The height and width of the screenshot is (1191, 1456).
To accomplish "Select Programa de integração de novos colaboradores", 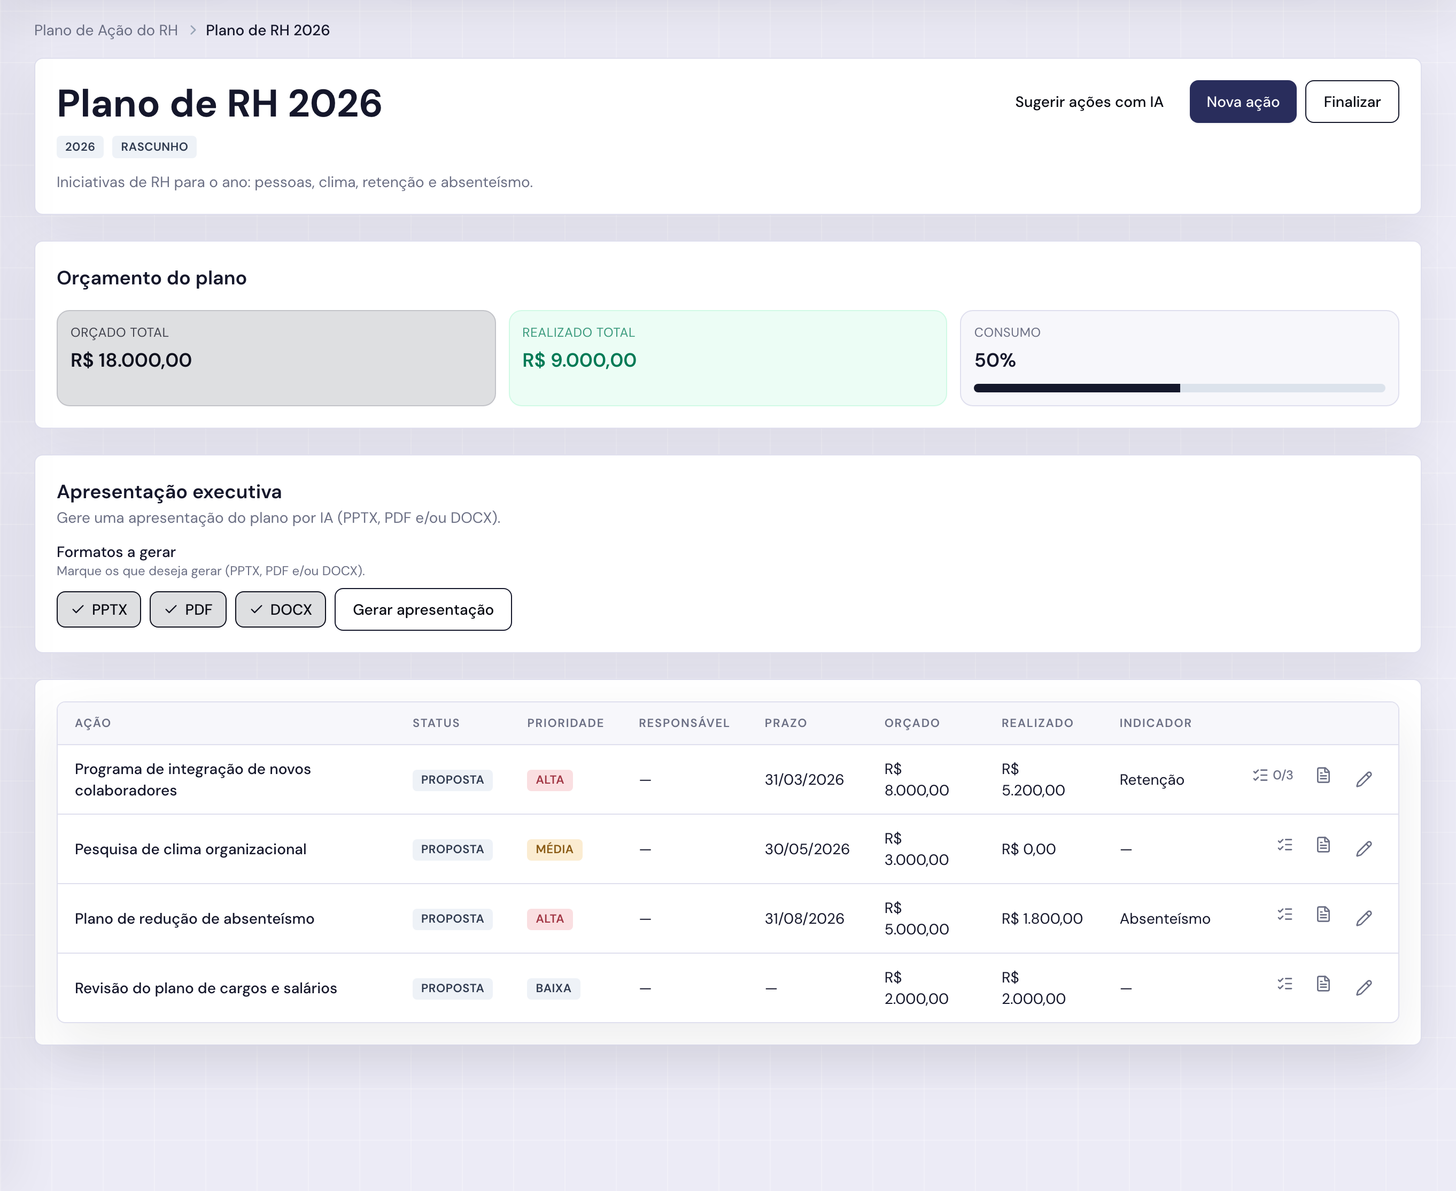I will 193,779.
